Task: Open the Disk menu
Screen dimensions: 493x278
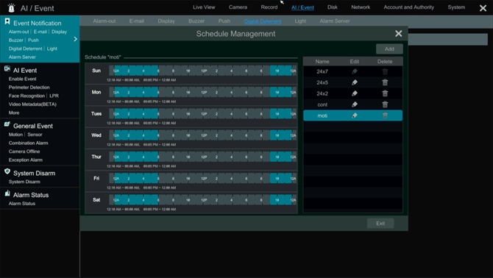Action: [x=333, y=7]
